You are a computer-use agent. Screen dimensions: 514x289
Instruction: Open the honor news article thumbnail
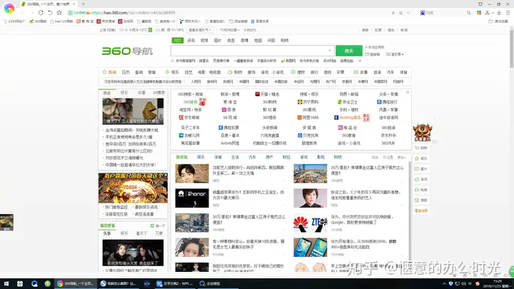point(192,198)
